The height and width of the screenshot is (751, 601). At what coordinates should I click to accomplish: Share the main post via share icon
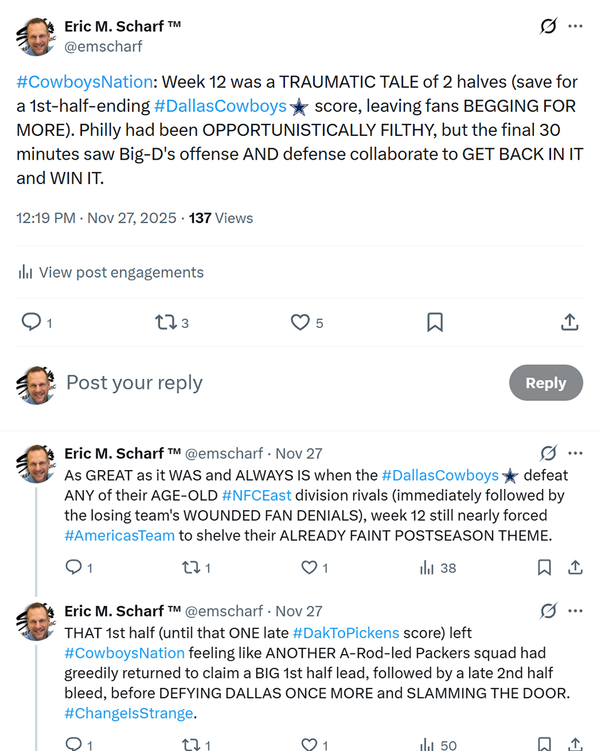point(569,322)
